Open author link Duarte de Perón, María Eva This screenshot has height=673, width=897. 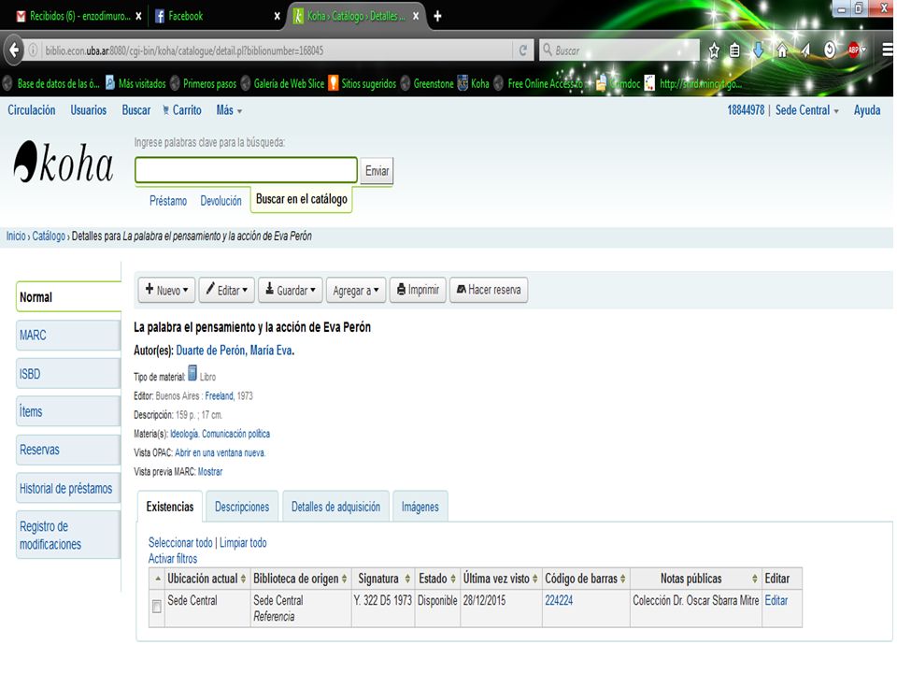click(x=234, y=351)
